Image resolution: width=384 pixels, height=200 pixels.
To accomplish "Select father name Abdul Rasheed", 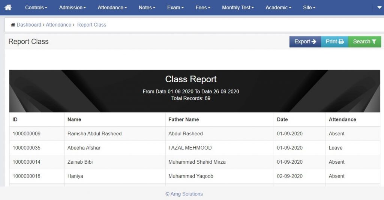I will (x=186, y=133).
